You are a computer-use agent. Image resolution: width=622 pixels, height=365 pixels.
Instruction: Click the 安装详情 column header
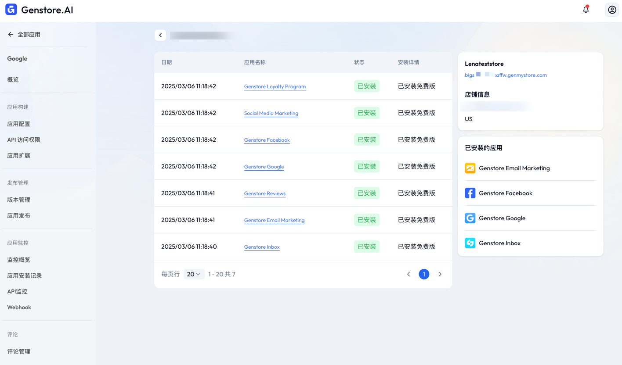409,62
